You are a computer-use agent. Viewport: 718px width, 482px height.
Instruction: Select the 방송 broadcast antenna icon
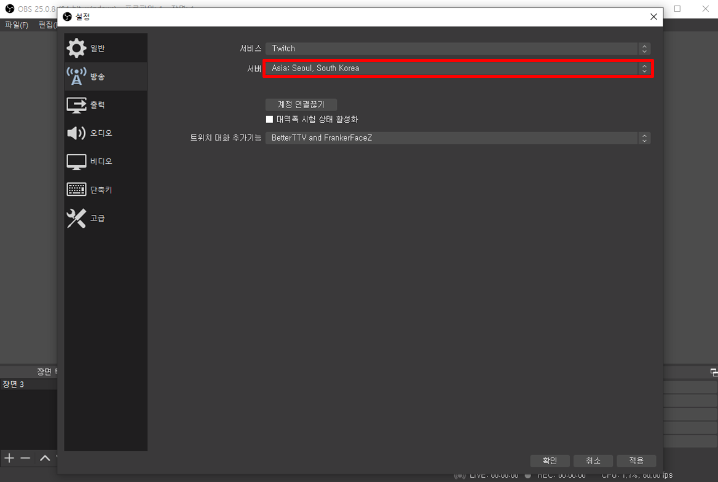[76, 76]
